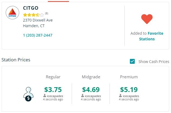Call the station phone number link
This screenshot has height=113, width=171.
pyautogui.click(x=38, y=35)
